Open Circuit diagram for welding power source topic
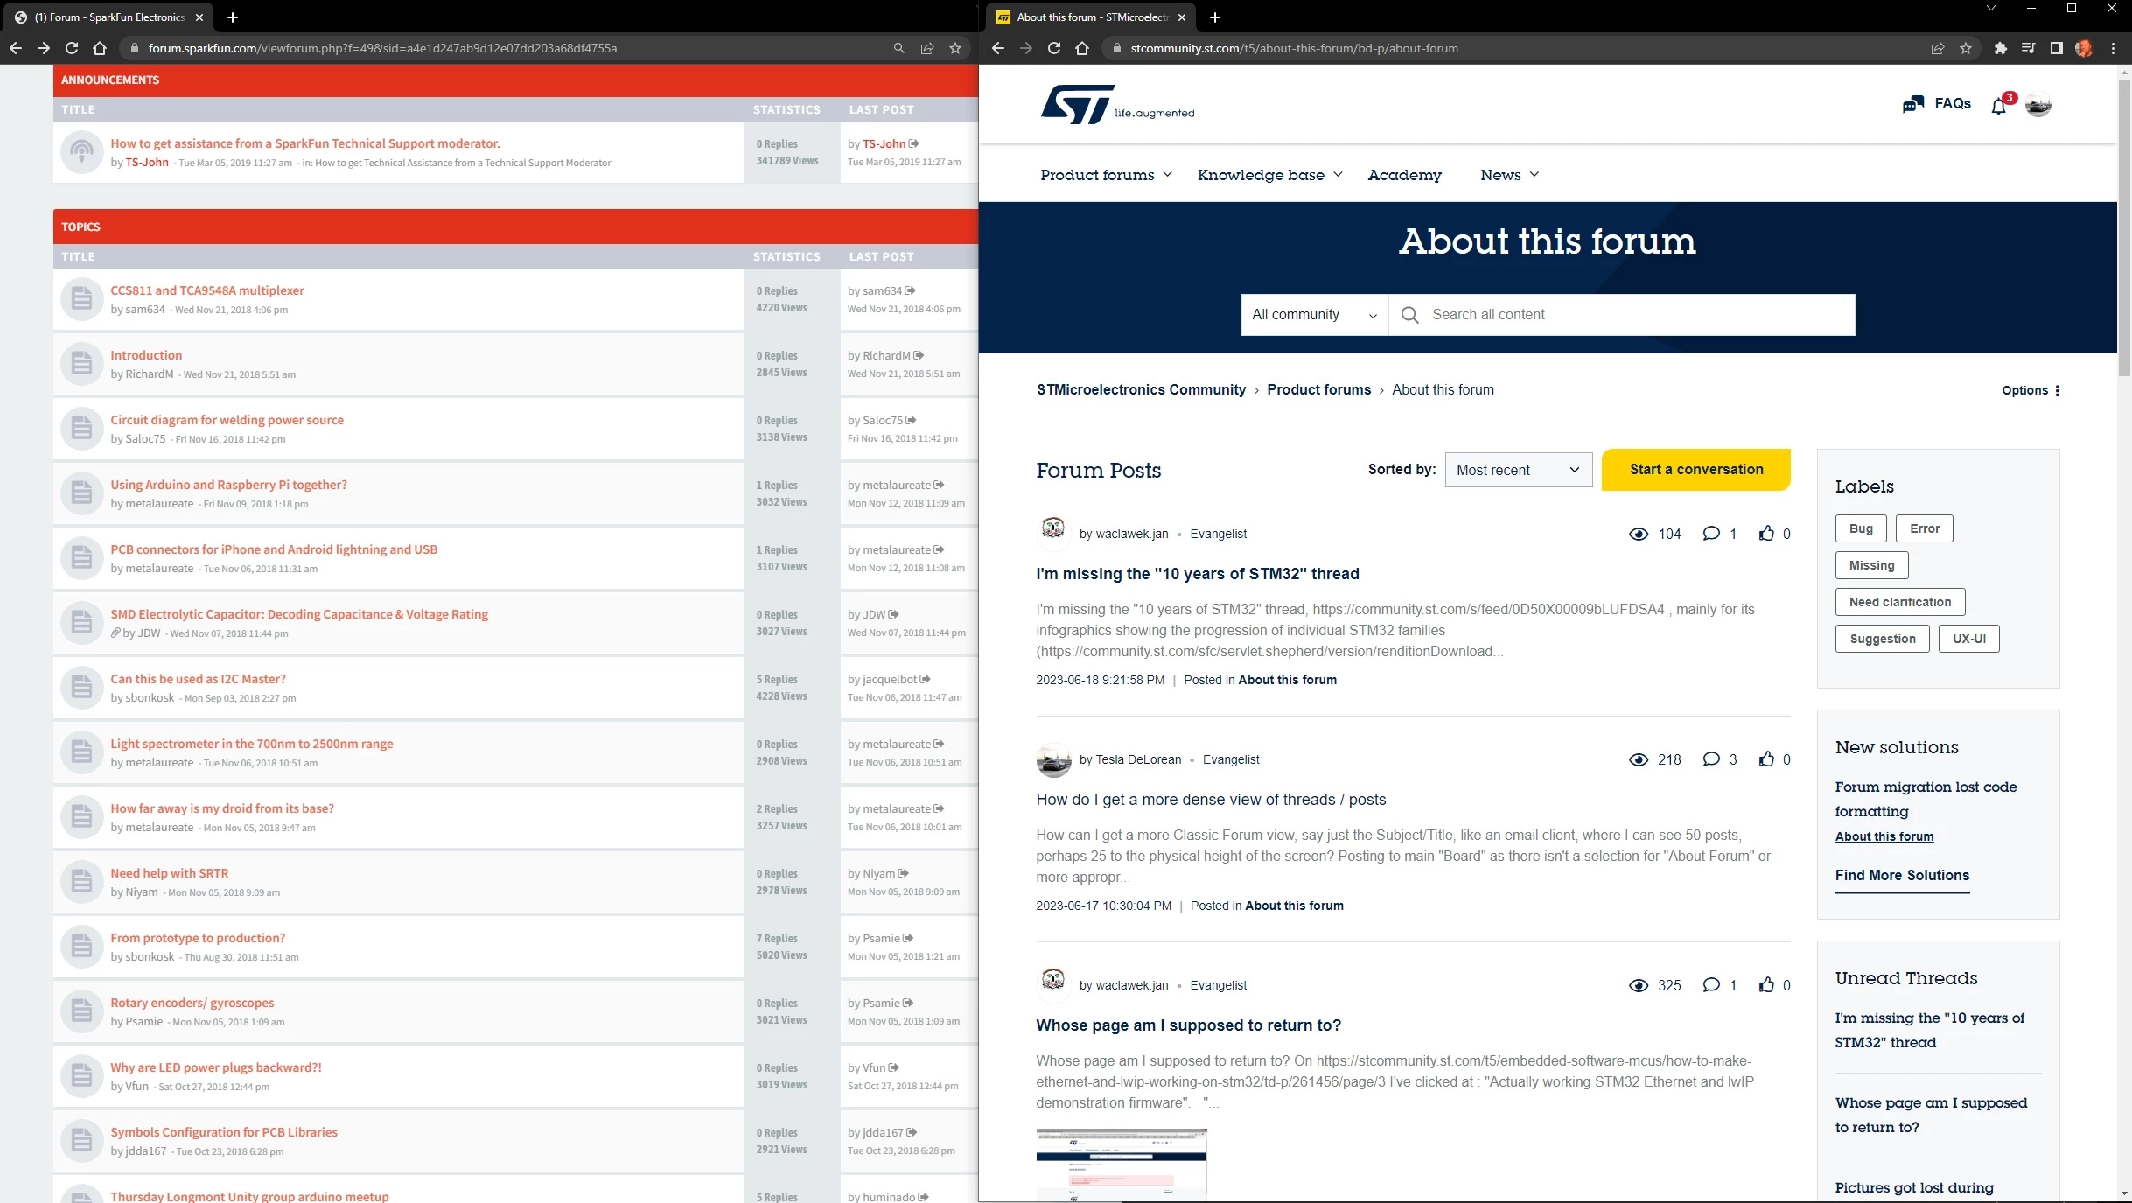2132x1203 pixels. point(227,420)
